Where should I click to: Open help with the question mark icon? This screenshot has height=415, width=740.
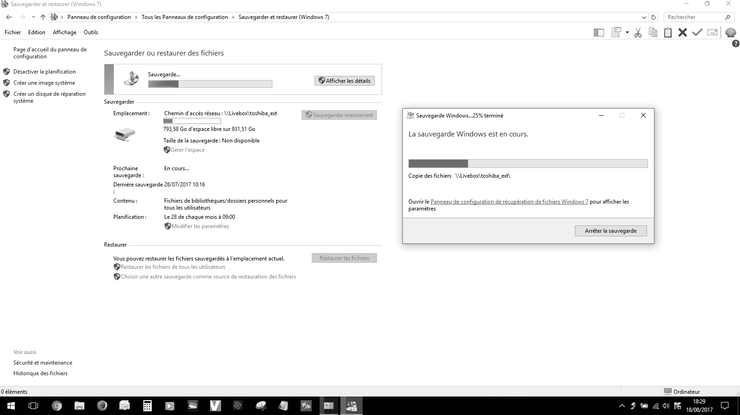(x=736, y=44)
